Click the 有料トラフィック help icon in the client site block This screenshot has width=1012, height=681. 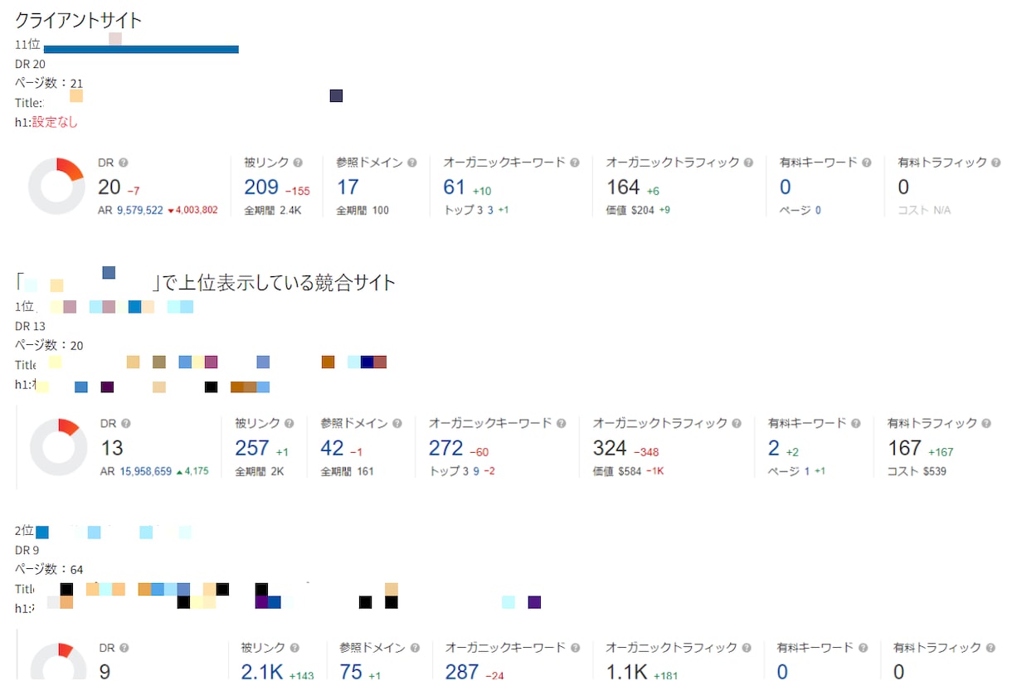coord(995,163)
